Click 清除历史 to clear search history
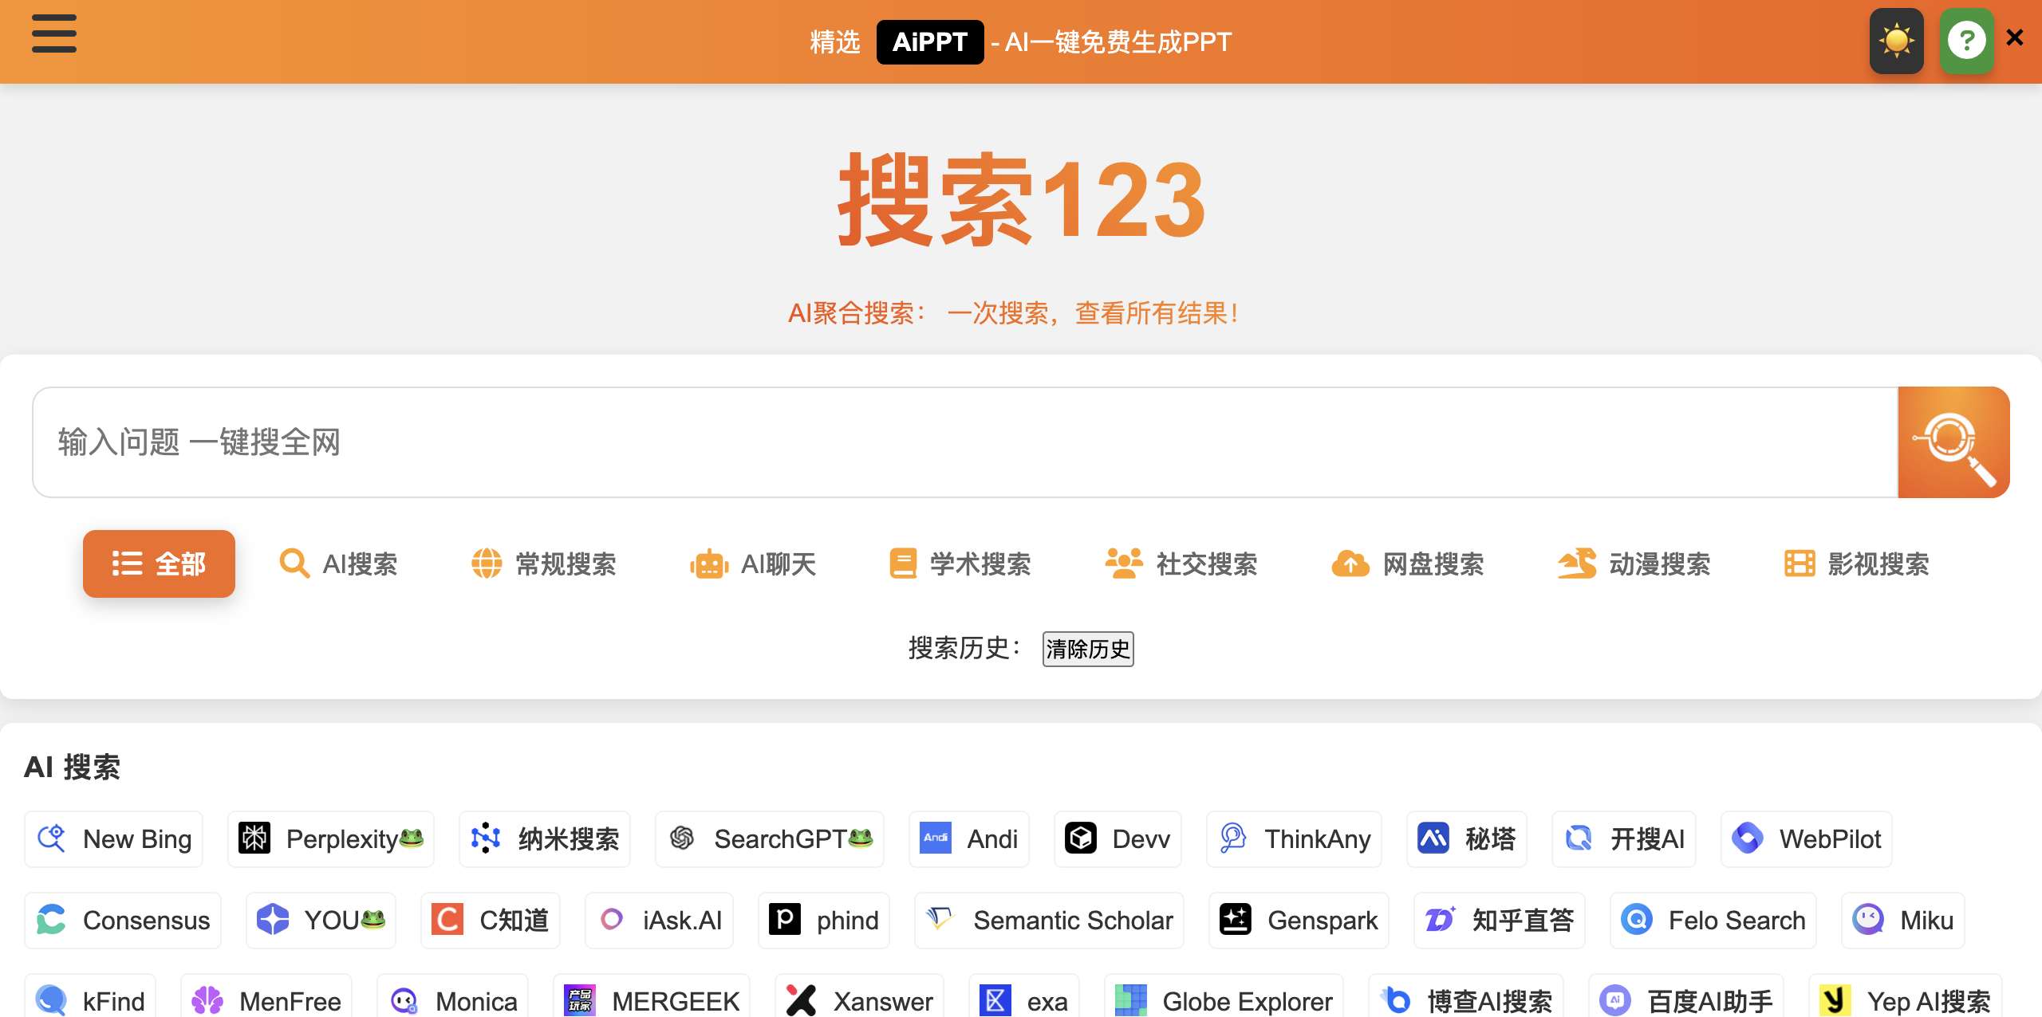Viewport: 2042px width, 1017px height. click(1088, 649)
